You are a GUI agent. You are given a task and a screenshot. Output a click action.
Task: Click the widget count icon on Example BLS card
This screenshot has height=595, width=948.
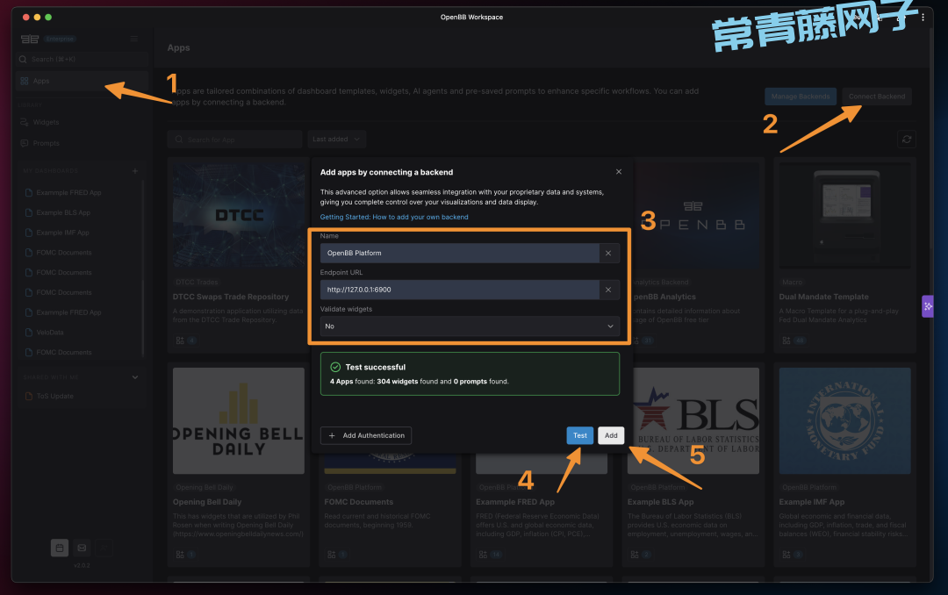pyautogui.click(x=635, y=555)
